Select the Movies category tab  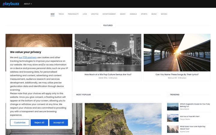pos(164,14)
